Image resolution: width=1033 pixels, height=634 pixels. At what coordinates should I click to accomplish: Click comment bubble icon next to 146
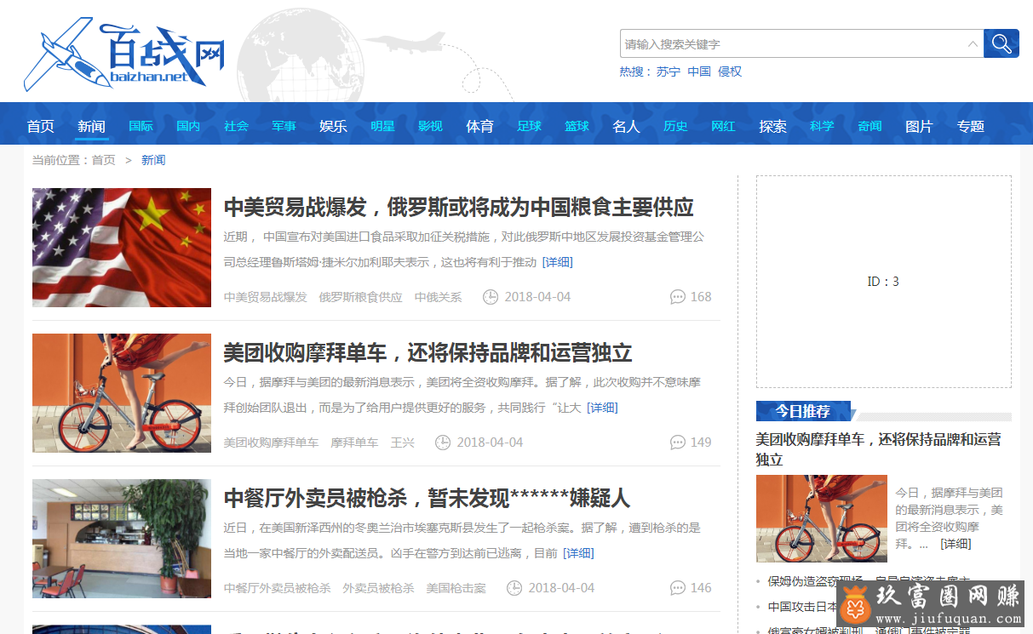(x=678, y=588)
